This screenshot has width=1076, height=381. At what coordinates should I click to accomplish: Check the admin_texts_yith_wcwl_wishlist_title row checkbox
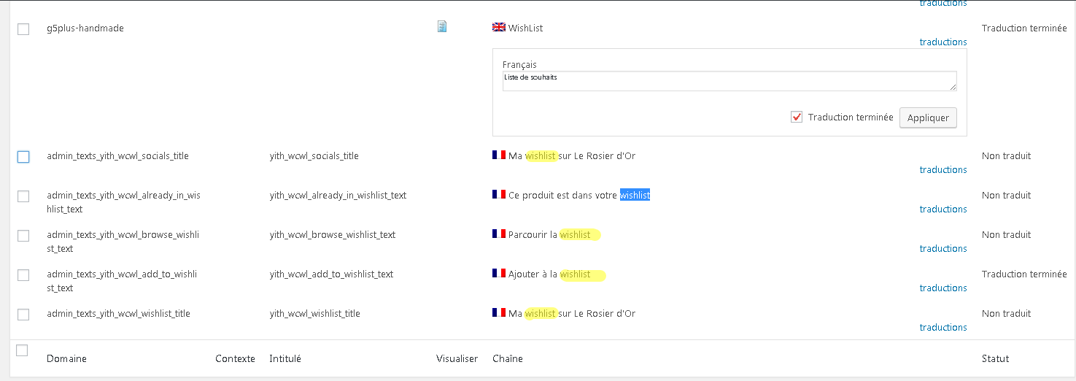click(23, 315)
